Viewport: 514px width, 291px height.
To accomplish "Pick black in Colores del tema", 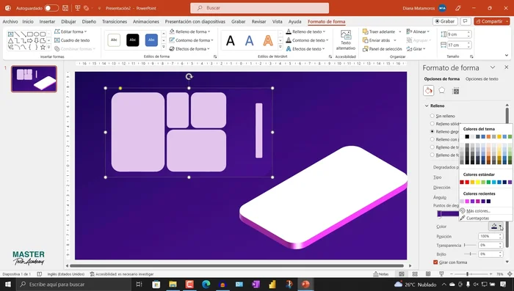I will pyautogui.click(x=467, y=136).
